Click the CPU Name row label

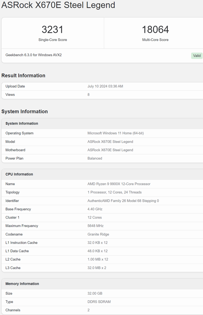click(x=10, y=184)
